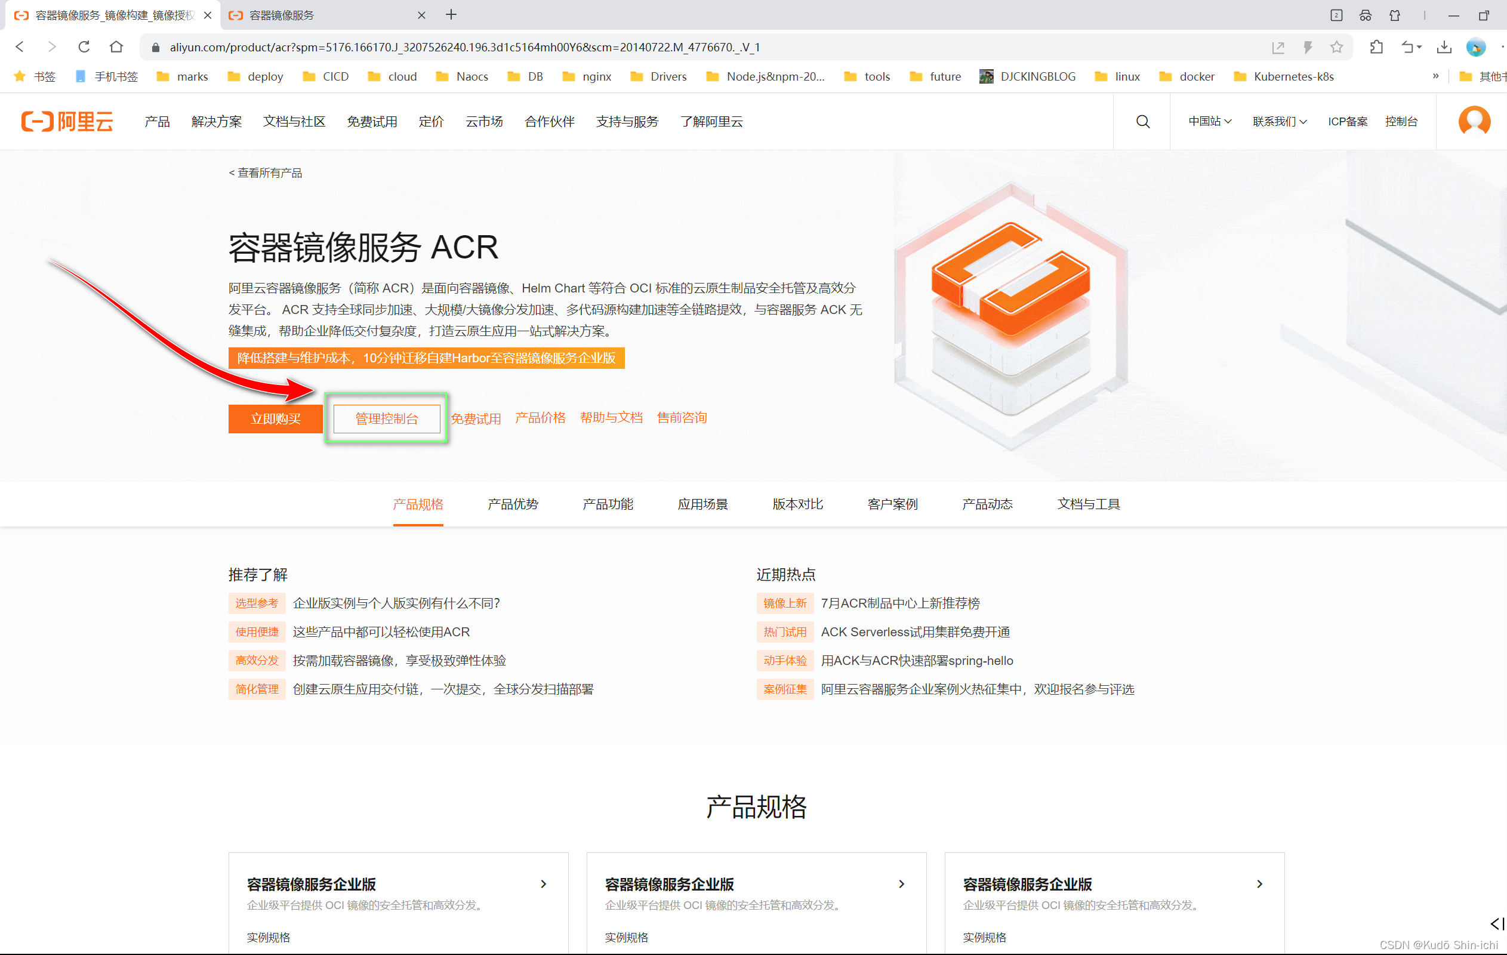Click the Aliyun search magnifier icon
The image size is (1507, 955).
point(1142,121)
